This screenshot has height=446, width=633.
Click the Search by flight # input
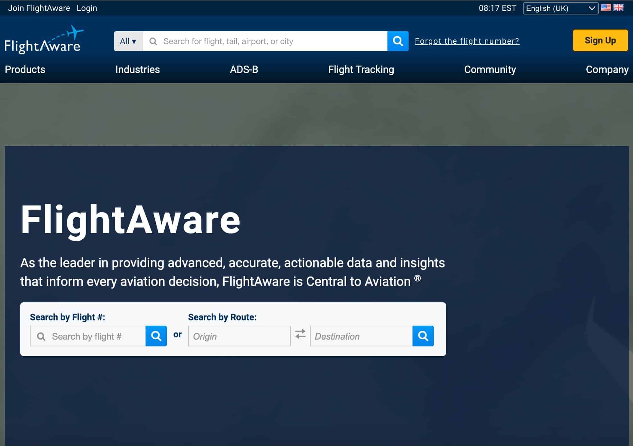(88, 336)
